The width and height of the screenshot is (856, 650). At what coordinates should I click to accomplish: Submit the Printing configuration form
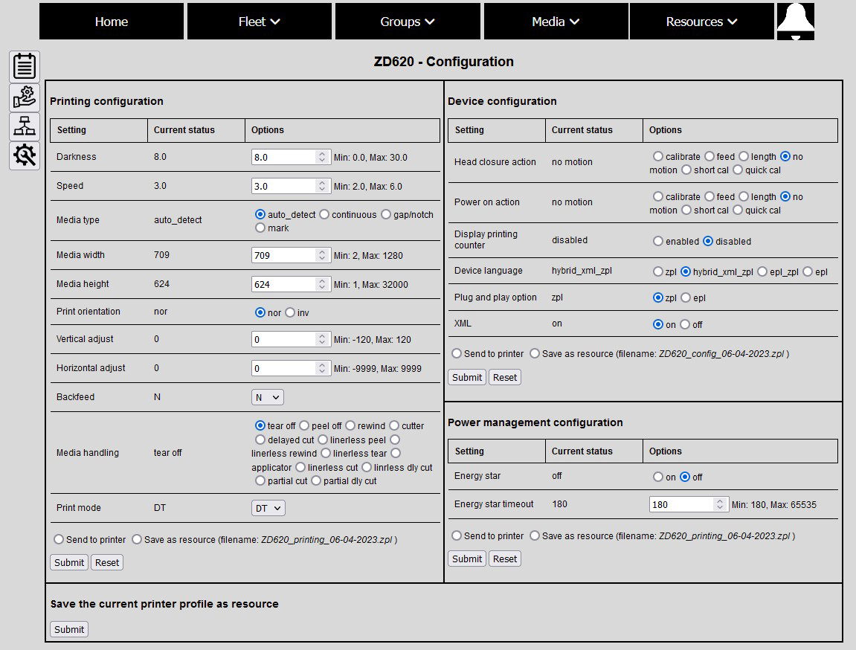[69, 563]
